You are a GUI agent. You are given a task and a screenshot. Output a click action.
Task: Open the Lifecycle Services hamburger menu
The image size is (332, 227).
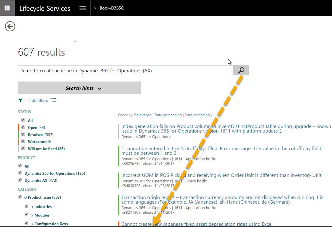[82, 8]
